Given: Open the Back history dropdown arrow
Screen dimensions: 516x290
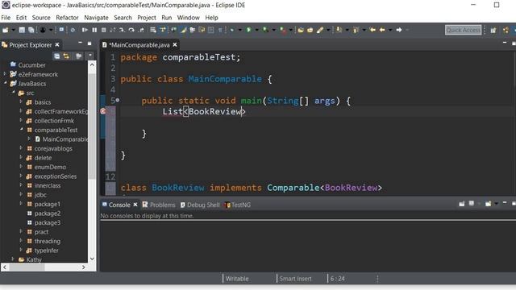Looking at the screenshot, I should coord(390,30).
